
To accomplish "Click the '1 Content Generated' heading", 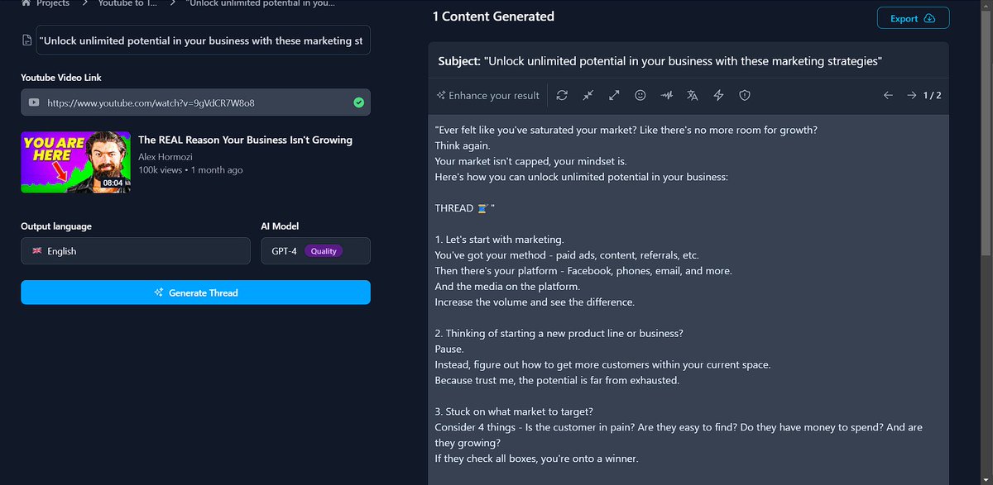I will click(493, 16).
